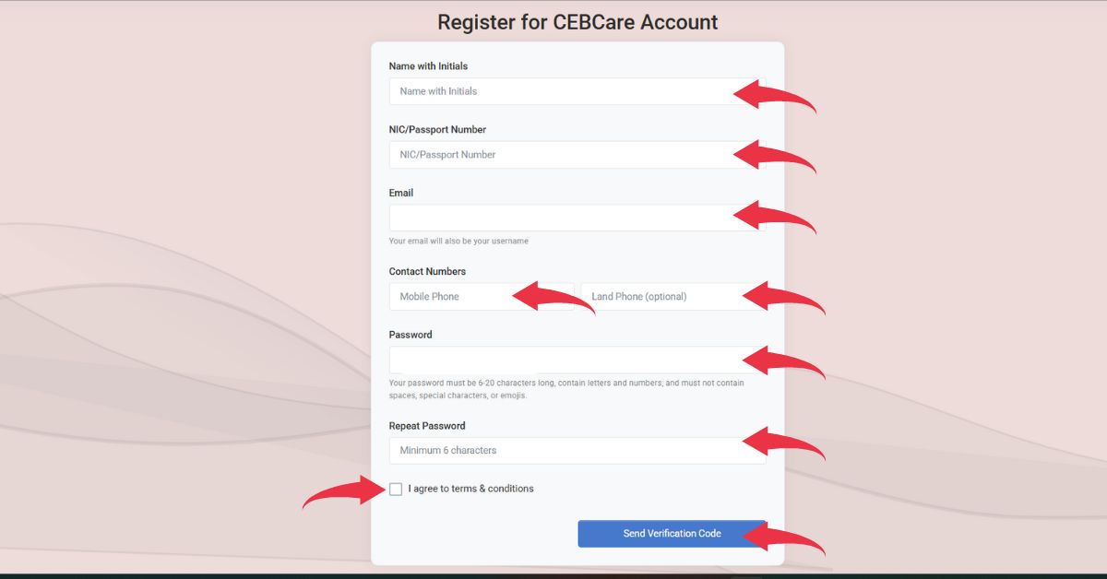Click the password requirements hint text
1107x579 pixels.
pyautogui.click(x=566, y=388)
